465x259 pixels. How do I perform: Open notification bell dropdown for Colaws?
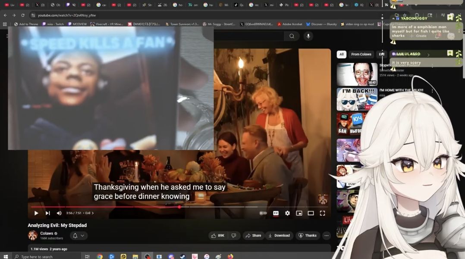click(x=78, y=235)
